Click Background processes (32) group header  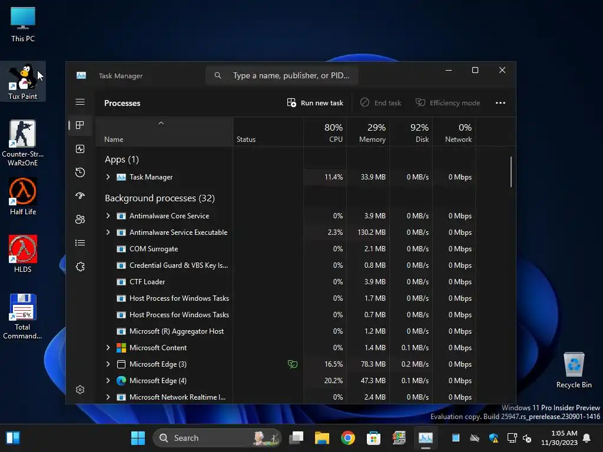pos(160,198)
